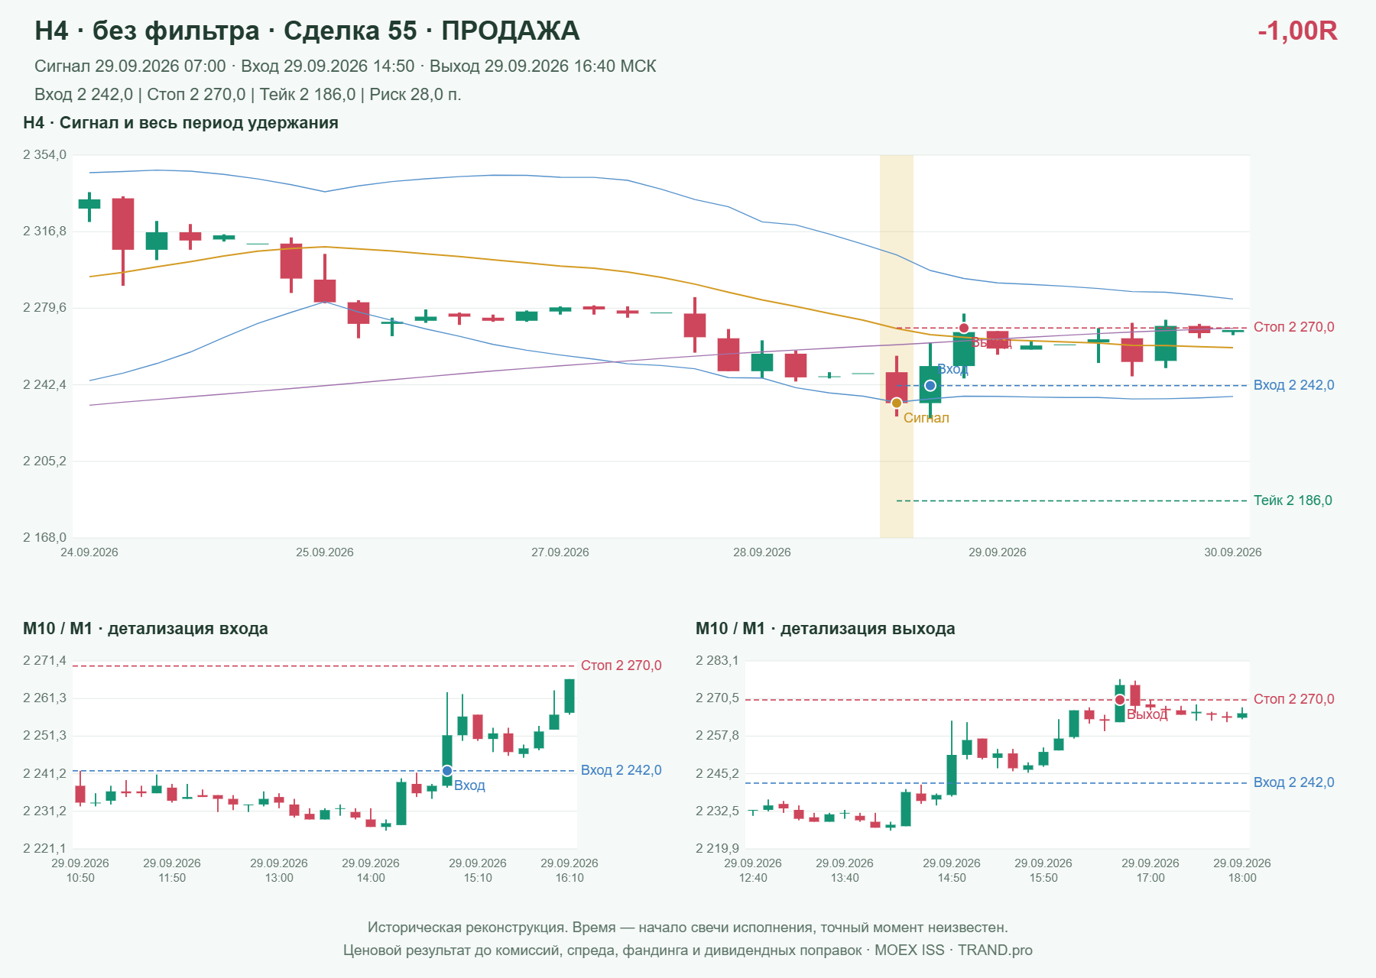Click the orange Сигнал marker dot on H4 chart
This screenshot has width=1376, height=978.
point(897,403)
